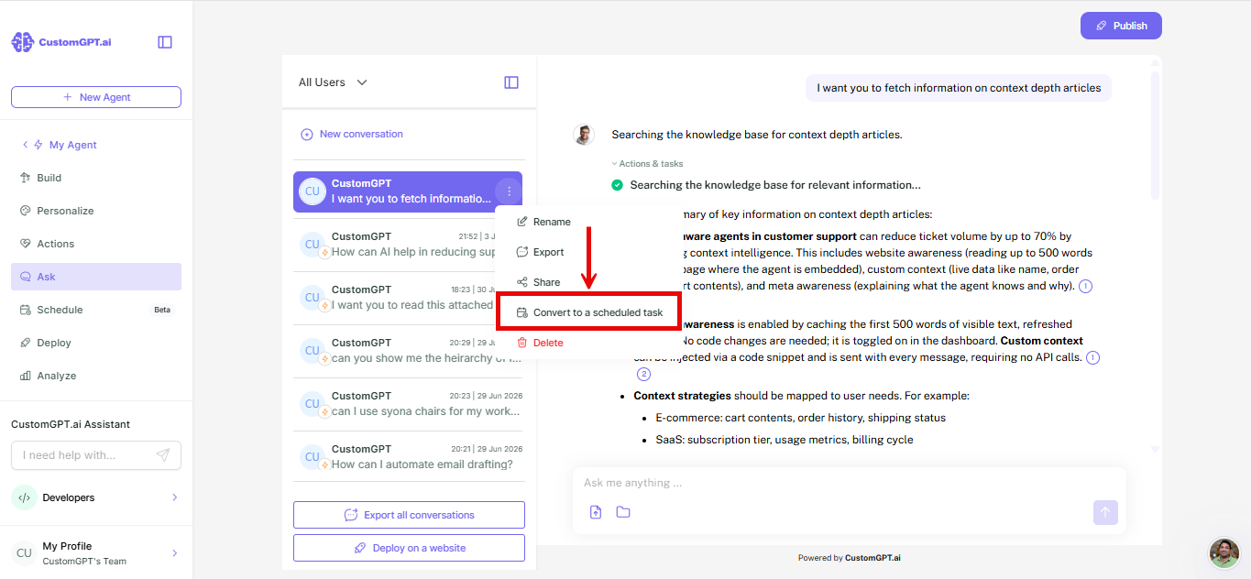Open the circled 2 citation marker

tap(643, 374)
